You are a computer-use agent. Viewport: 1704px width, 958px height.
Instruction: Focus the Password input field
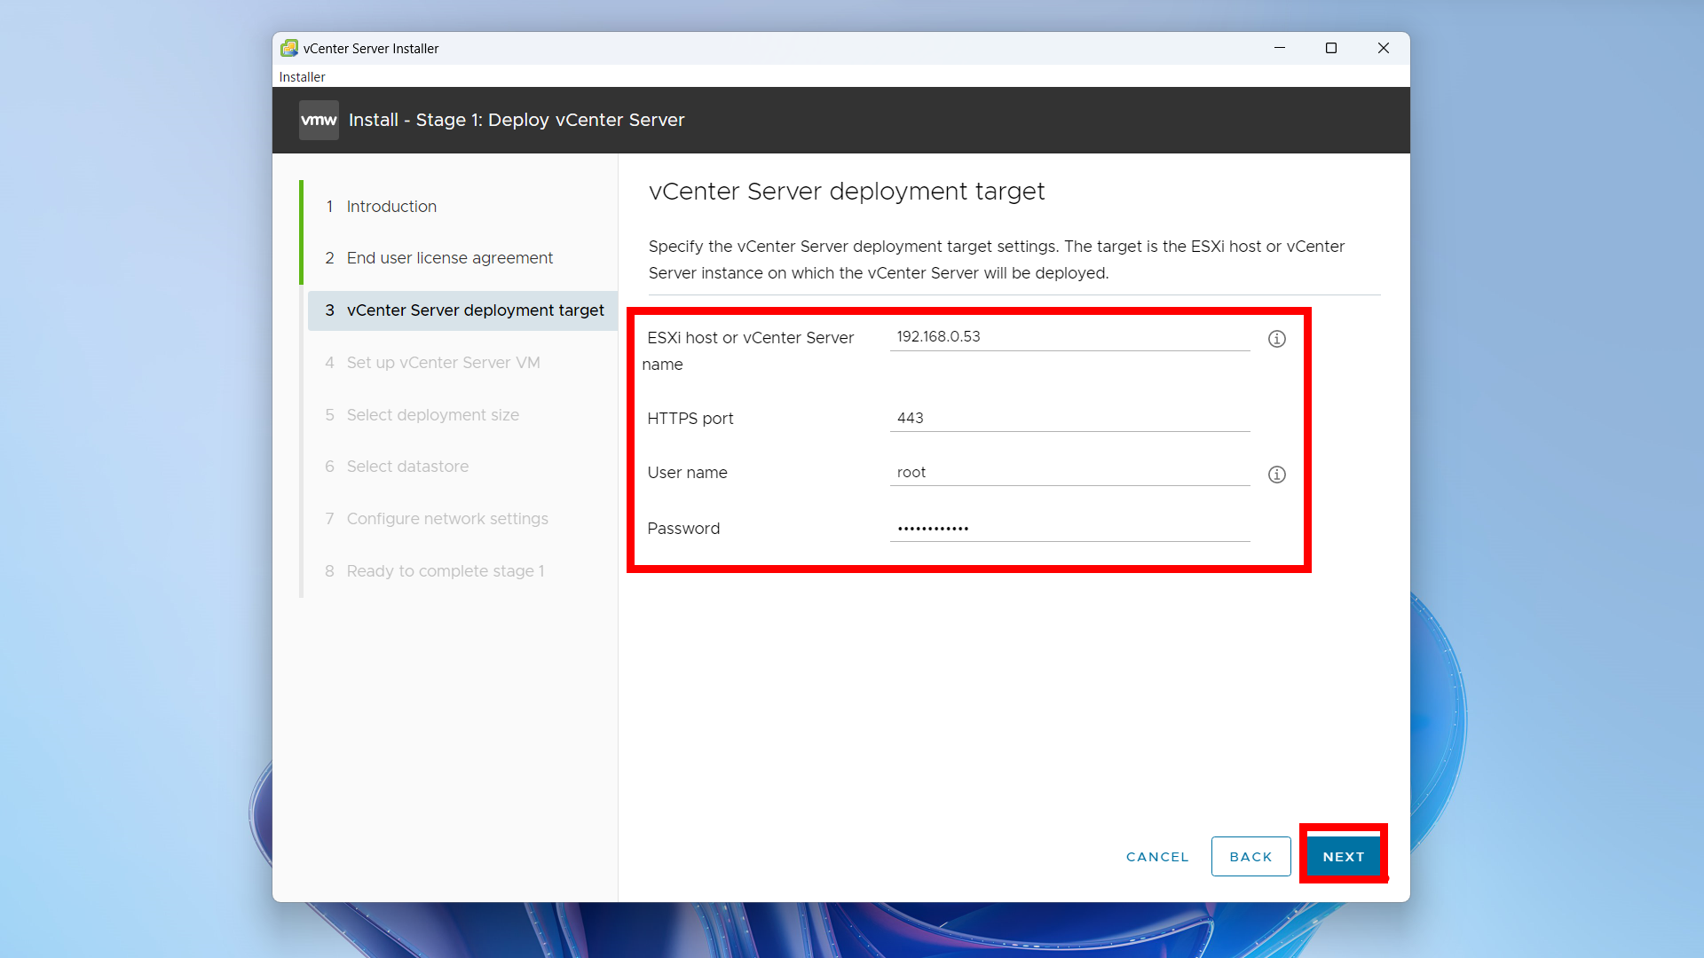coord(1069,529)
